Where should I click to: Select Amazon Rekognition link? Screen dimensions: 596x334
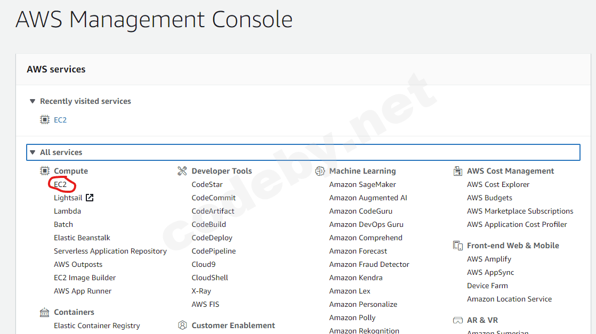pyautogui.click(x=364, y=330)
